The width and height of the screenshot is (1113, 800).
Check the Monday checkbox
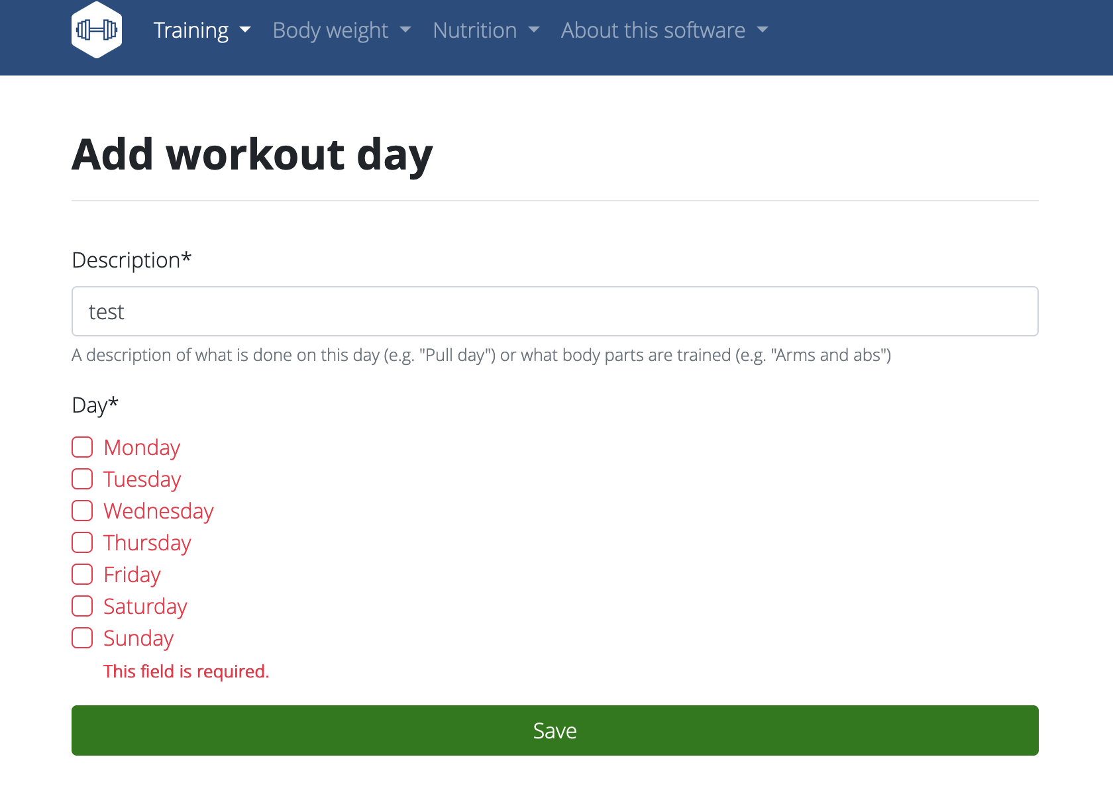click(82, 447)
